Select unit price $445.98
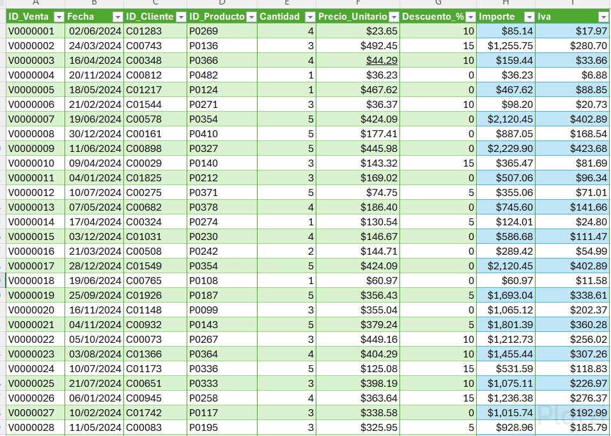Screen dimensions: 611x436 coord(358,149)
